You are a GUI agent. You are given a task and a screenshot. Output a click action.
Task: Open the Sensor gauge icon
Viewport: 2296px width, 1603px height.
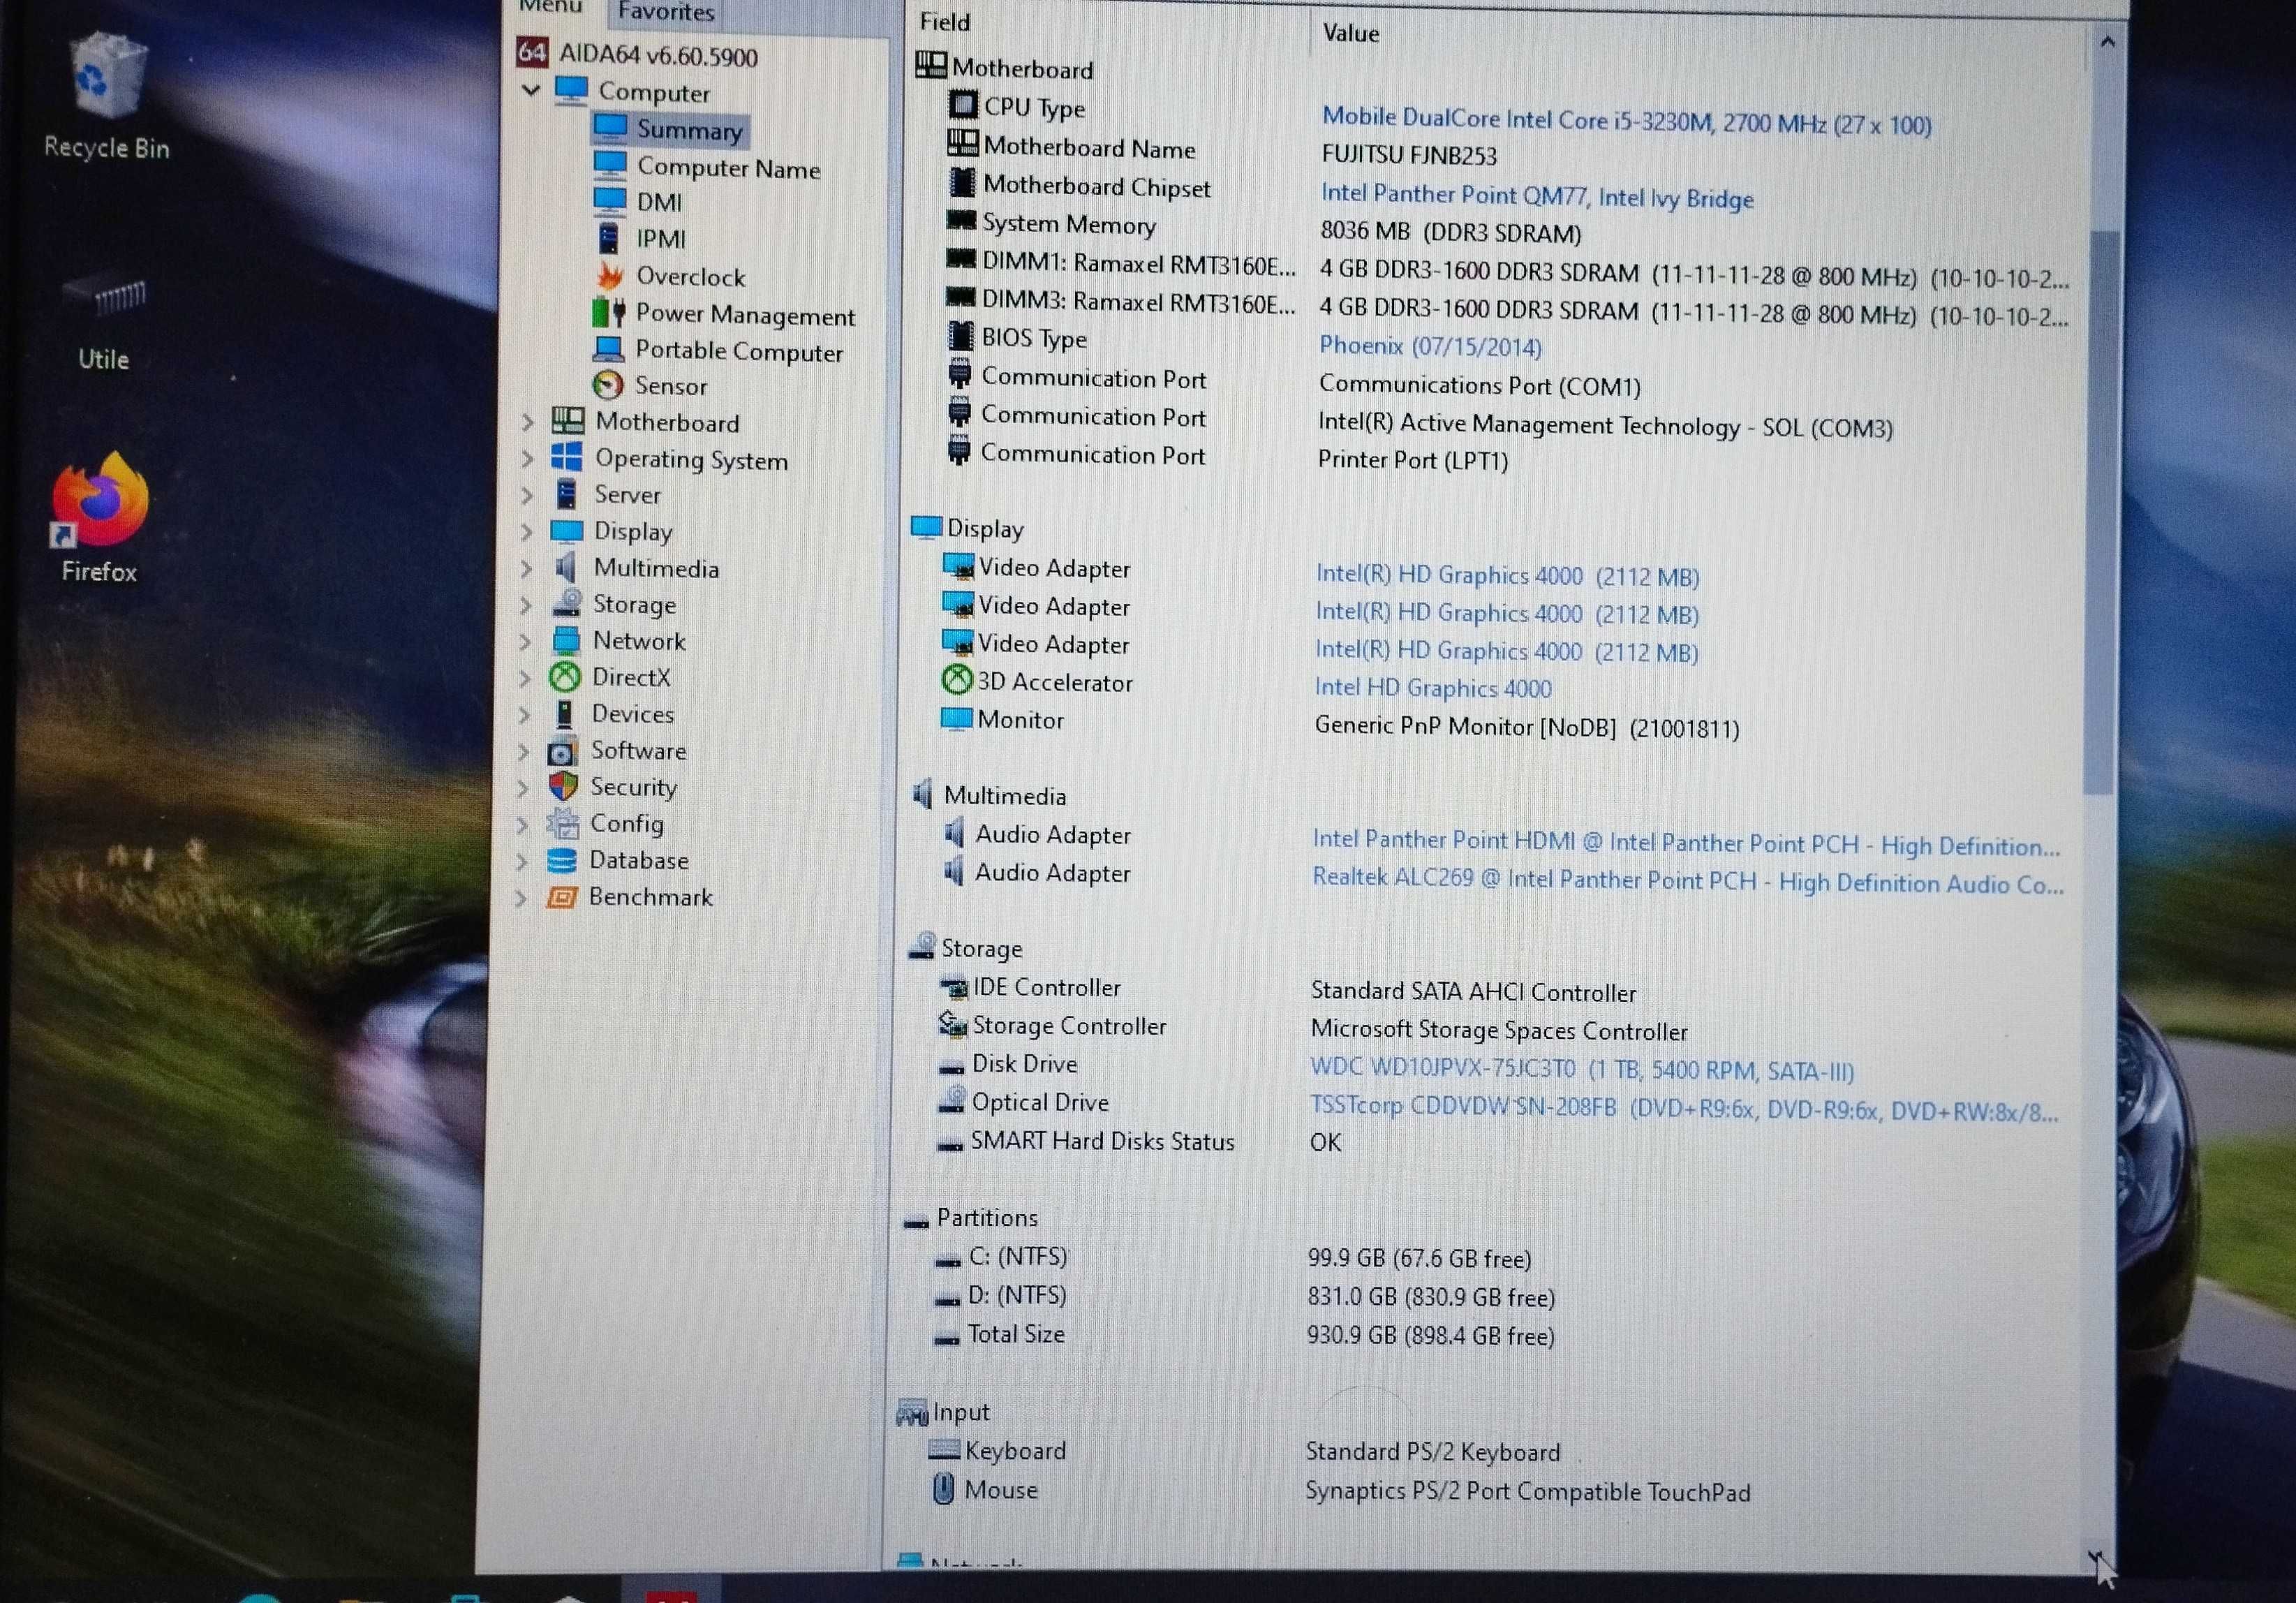[x=607, y=385]
